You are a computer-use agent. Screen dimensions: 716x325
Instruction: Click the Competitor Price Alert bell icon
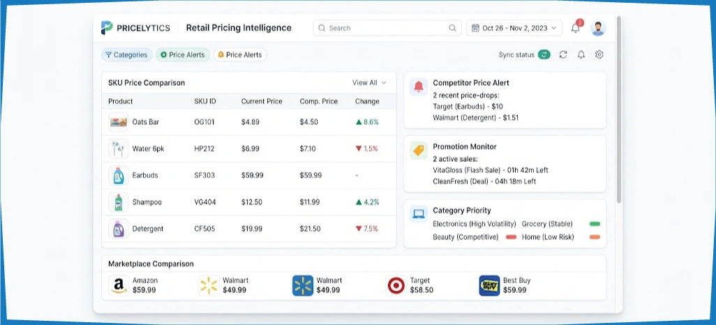coord(418,86)
